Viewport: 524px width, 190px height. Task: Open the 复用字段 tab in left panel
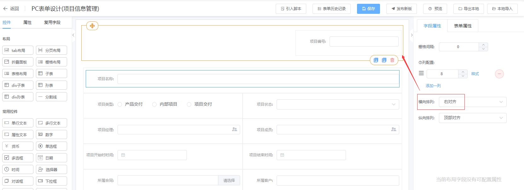tap(52, 22)
